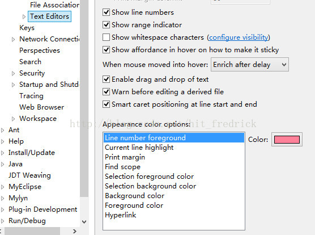Open the Keys preference page
Screen dimensions: 315x235
point(27,28)
